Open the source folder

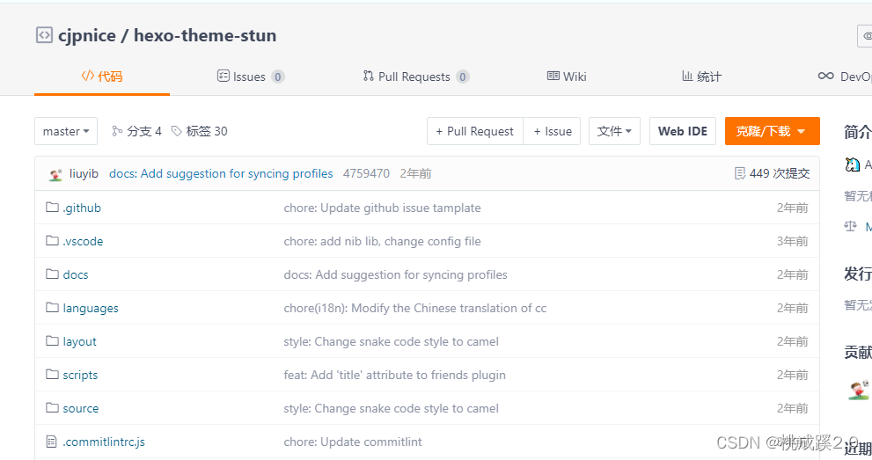point(81,408)
